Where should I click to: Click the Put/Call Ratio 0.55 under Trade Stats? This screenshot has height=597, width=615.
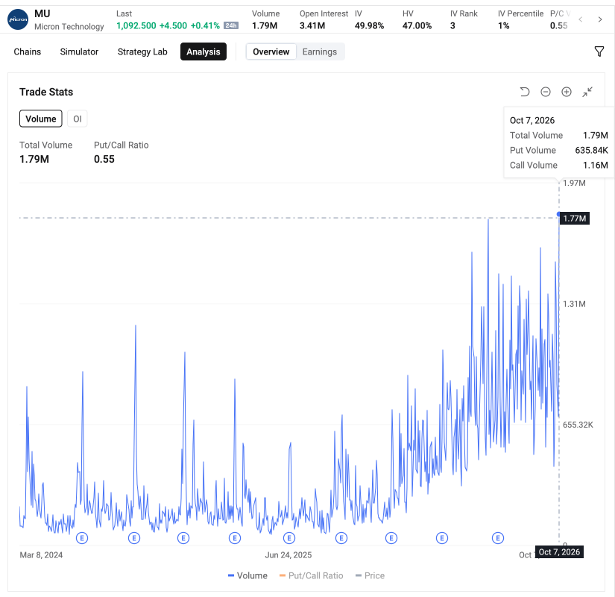point(104,159)
